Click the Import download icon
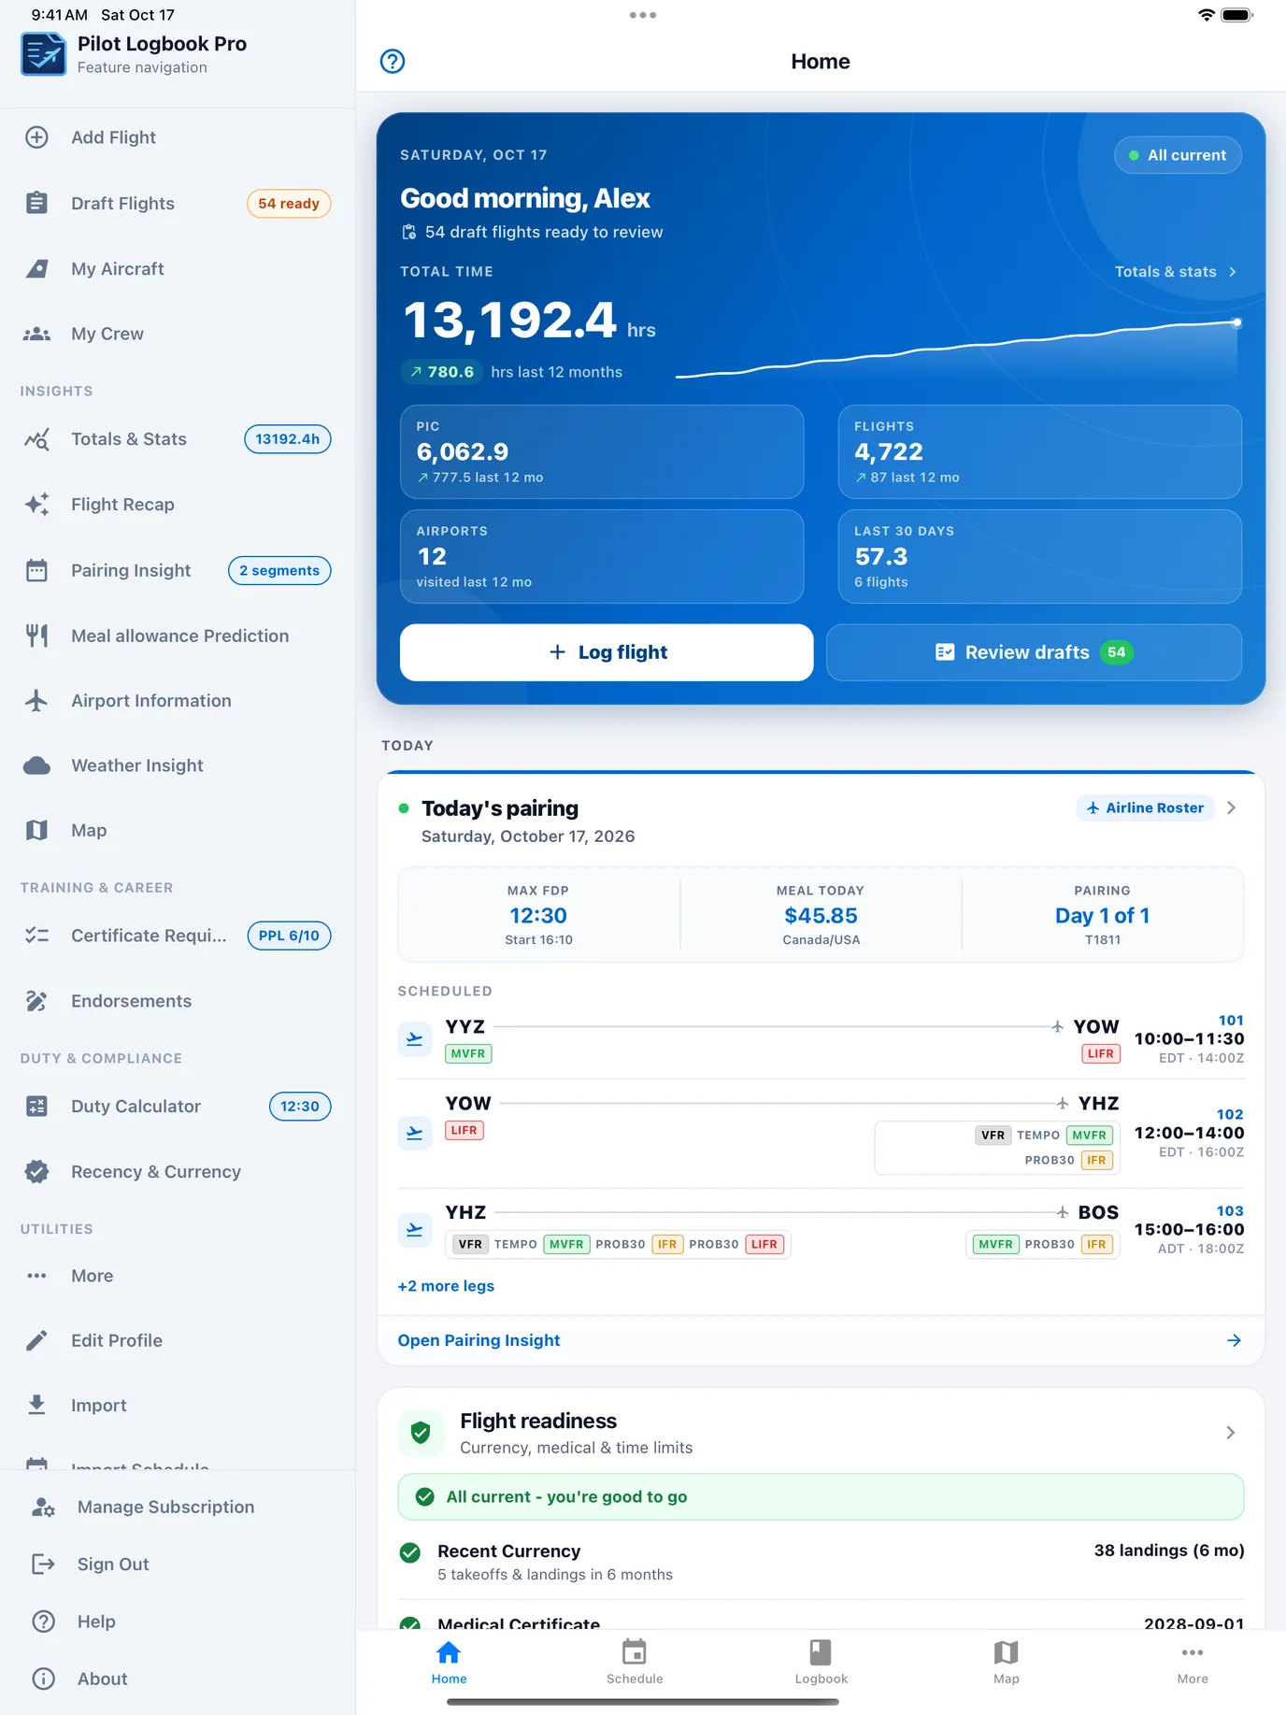 [36, 1406]
